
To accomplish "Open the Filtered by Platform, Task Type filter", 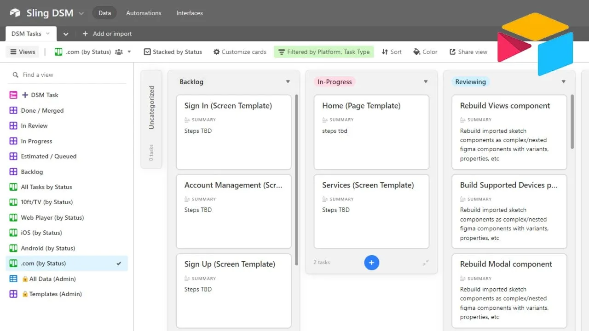I will (x=324, y=52).
